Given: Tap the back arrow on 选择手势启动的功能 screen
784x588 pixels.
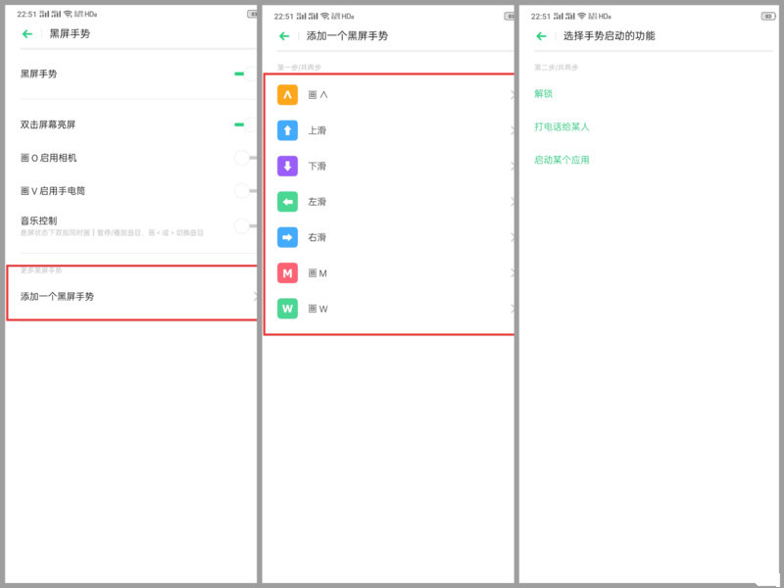Looking at the screenshot, I should pyautogui.click(x=540, y=34).
